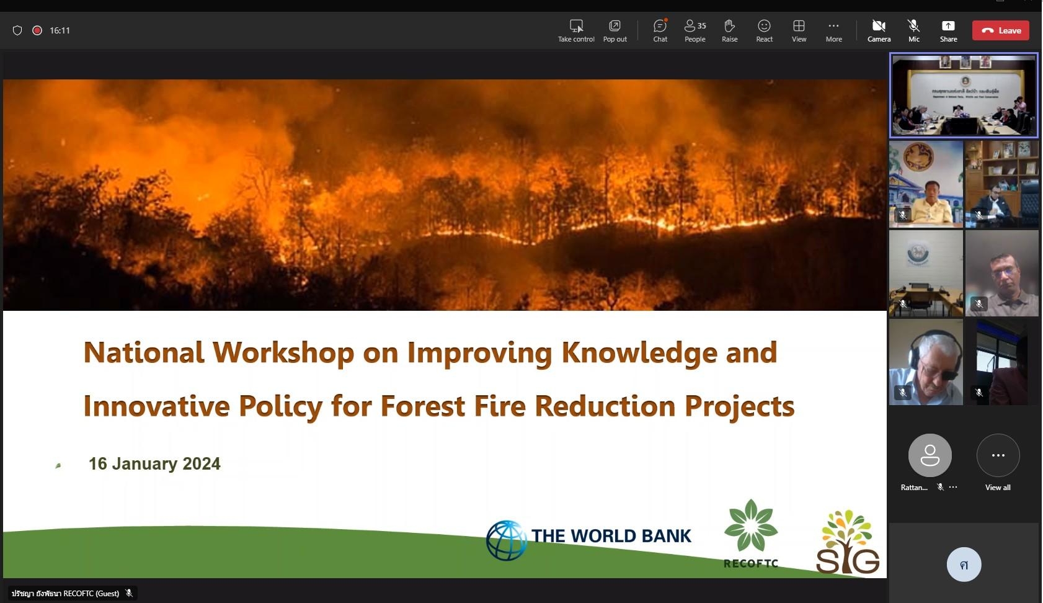Click the Take control icon
1043x603 pixels.
pos(576,26)
